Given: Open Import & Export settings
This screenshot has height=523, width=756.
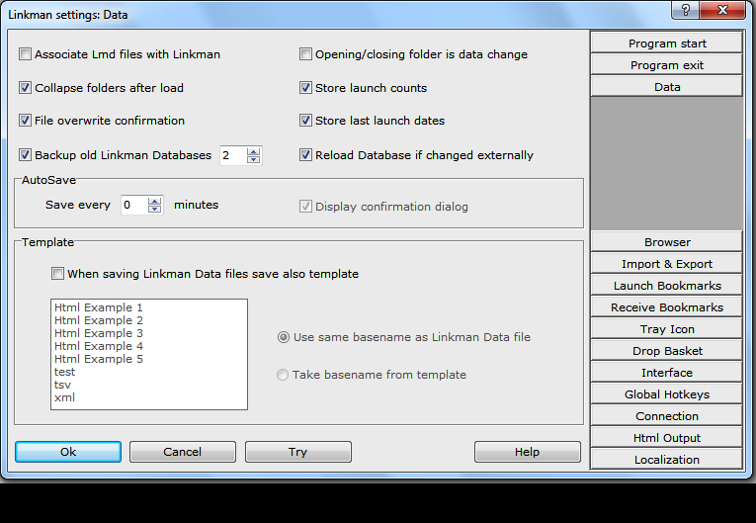Looking at the screenshot, I should (x=667, y=264).
